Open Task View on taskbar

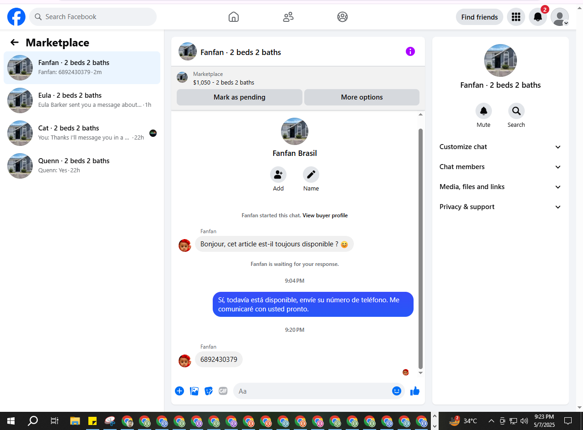[54, 421]
